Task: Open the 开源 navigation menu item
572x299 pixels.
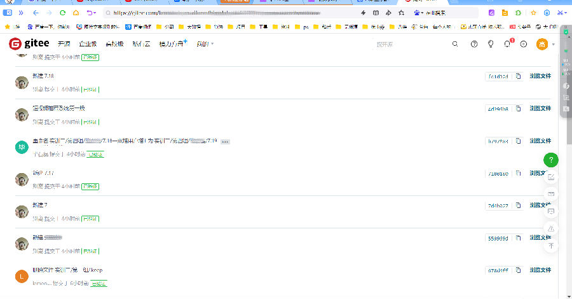Action: 64,44
